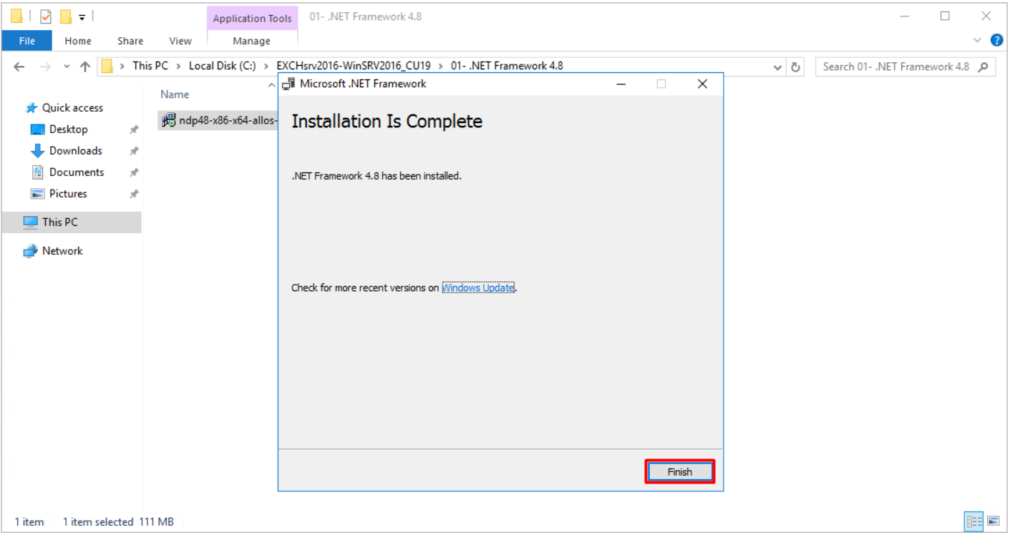
Task: Expand the address bar history dropdown
Action: 779,67
